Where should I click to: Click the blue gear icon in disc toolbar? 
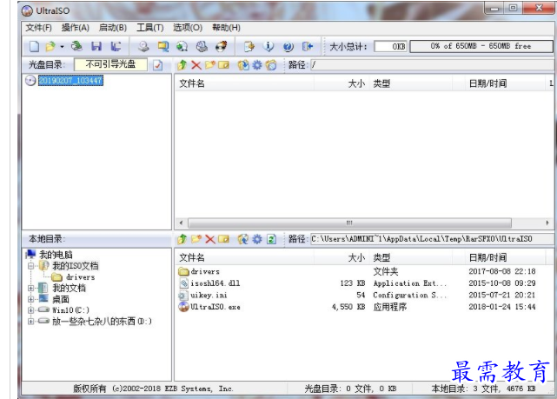point(257,65)
